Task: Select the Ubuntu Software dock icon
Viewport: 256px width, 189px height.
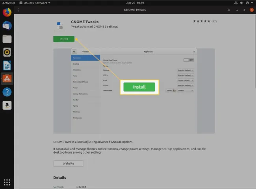Action: pos(7,79)
